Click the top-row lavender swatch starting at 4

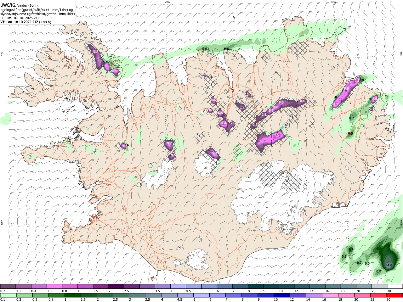point(178,287)
